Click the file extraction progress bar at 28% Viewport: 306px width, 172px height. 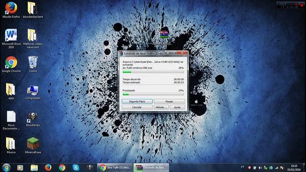coord(153,72)
